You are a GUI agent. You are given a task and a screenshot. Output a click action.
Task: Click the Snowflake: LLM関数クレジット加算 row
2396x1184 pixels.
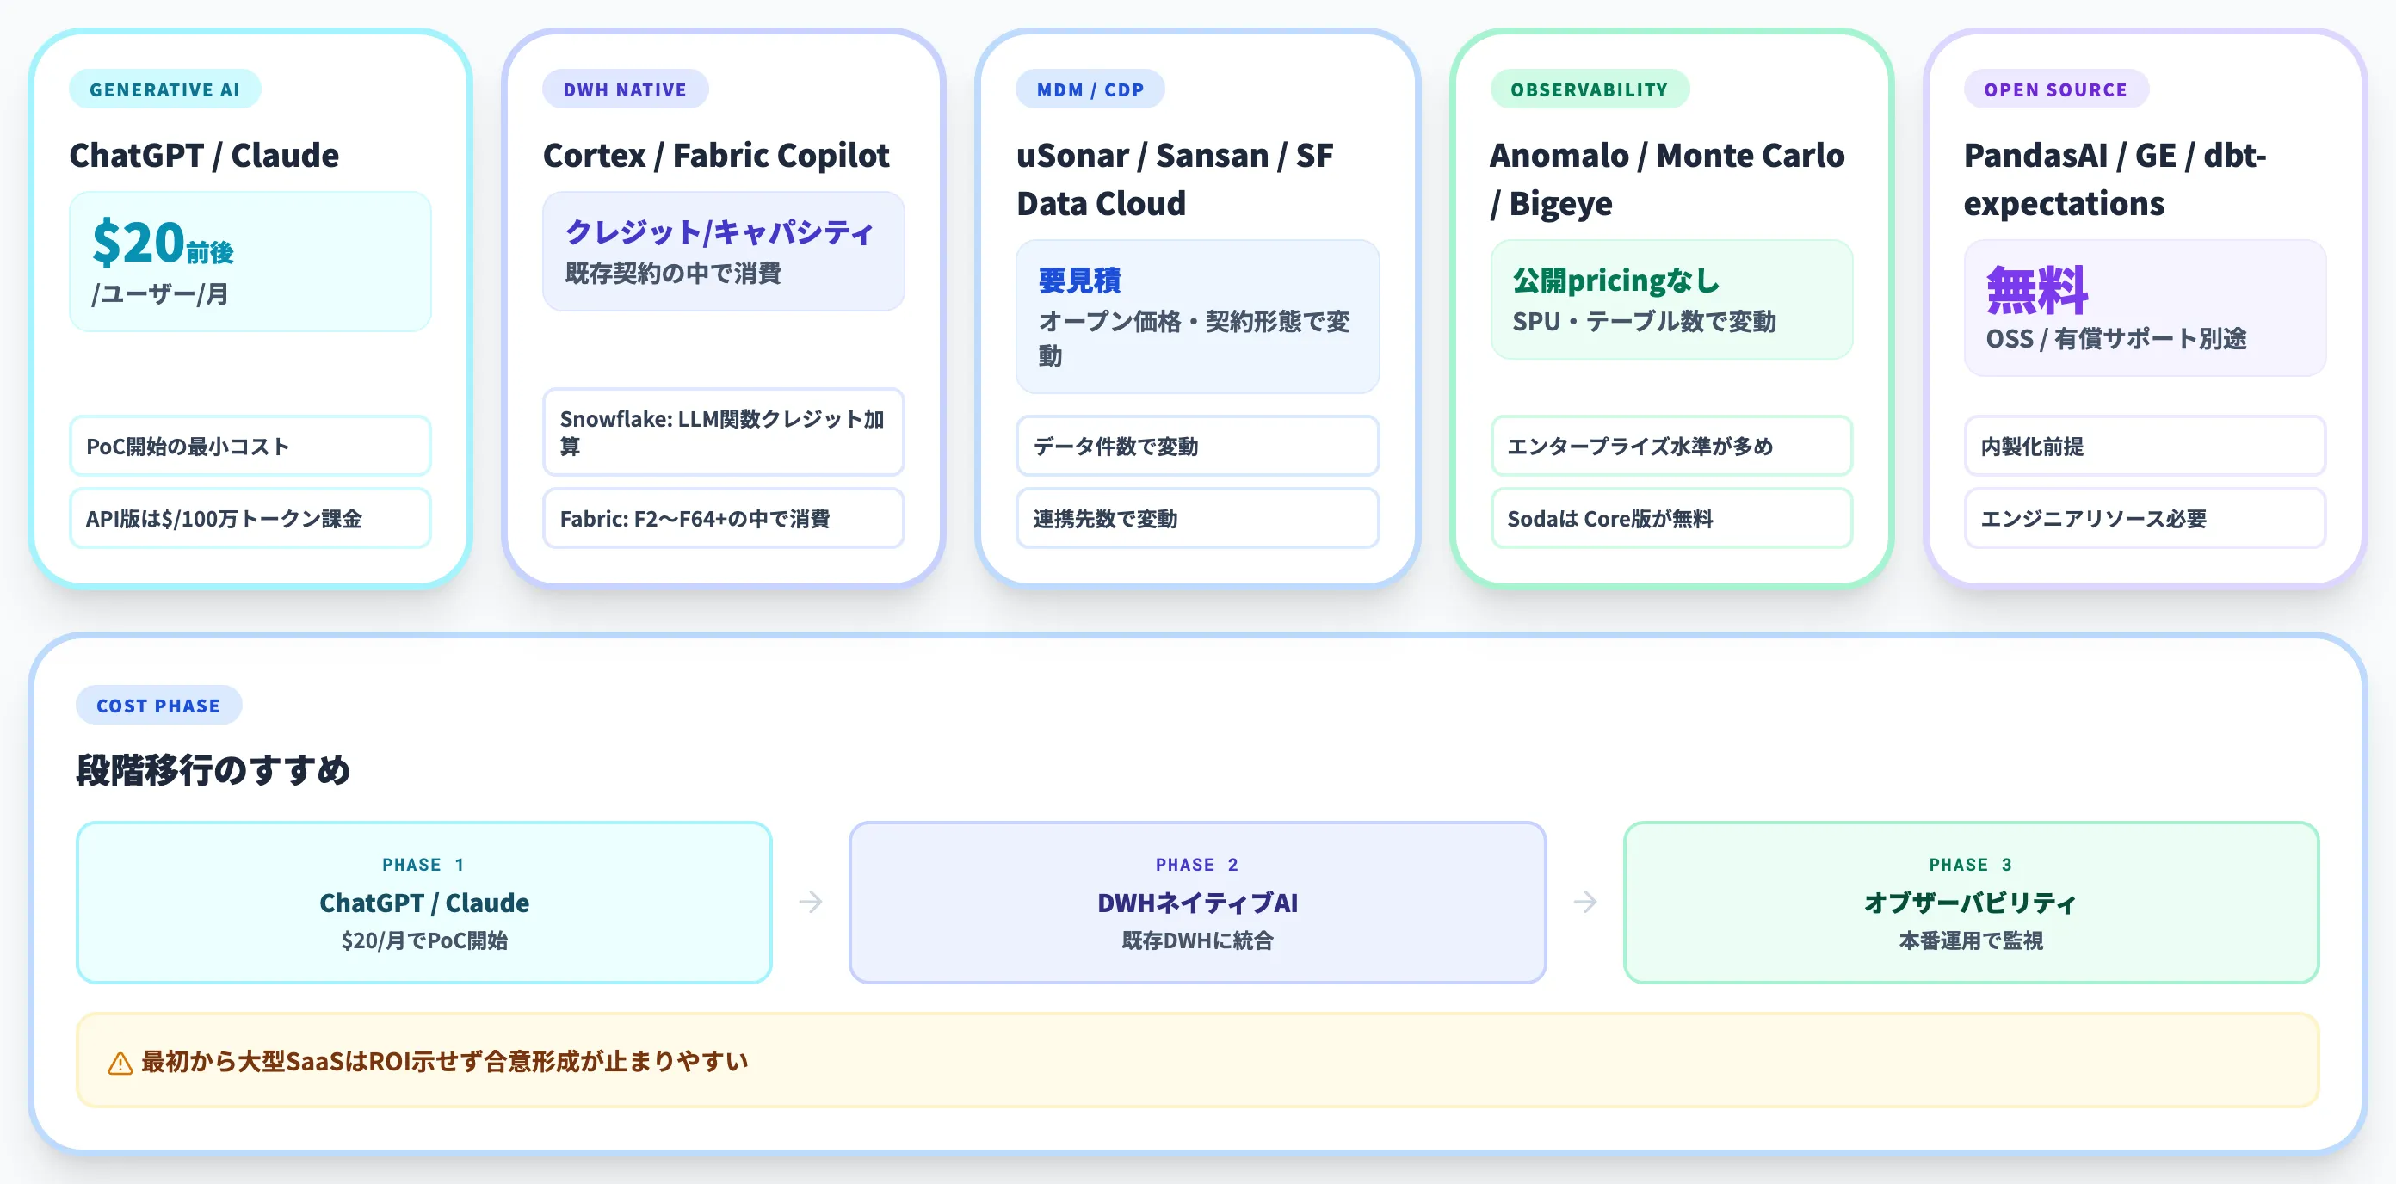(x=724, y=433)
